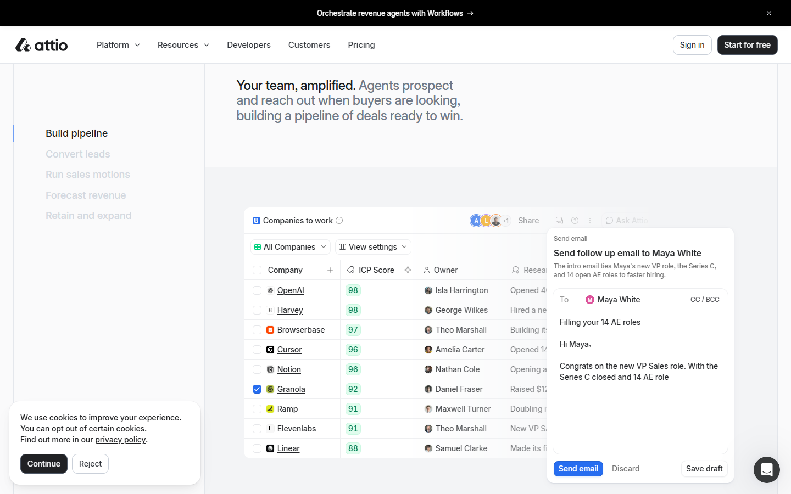Add a column with the plus icon
Screen dimensions: 791x494
pyautogui.click(x=330, y=270)
